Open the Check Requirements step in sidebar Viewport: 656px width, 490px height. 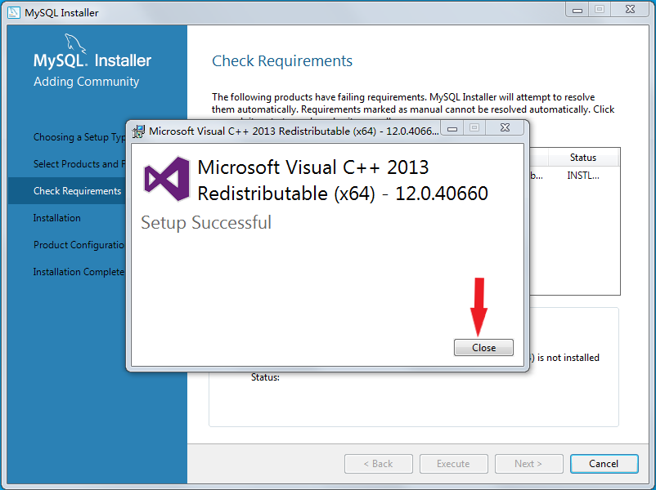(67, 191)
